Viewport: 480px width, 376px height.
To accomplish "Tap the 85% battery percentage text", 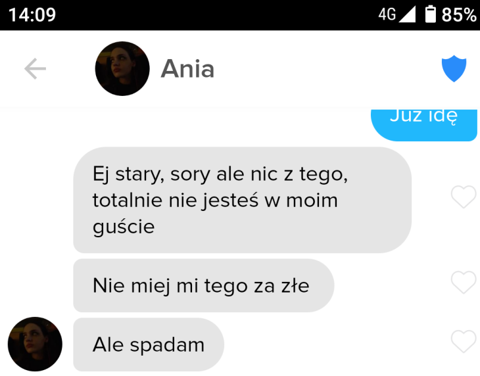I will point(458,14).
